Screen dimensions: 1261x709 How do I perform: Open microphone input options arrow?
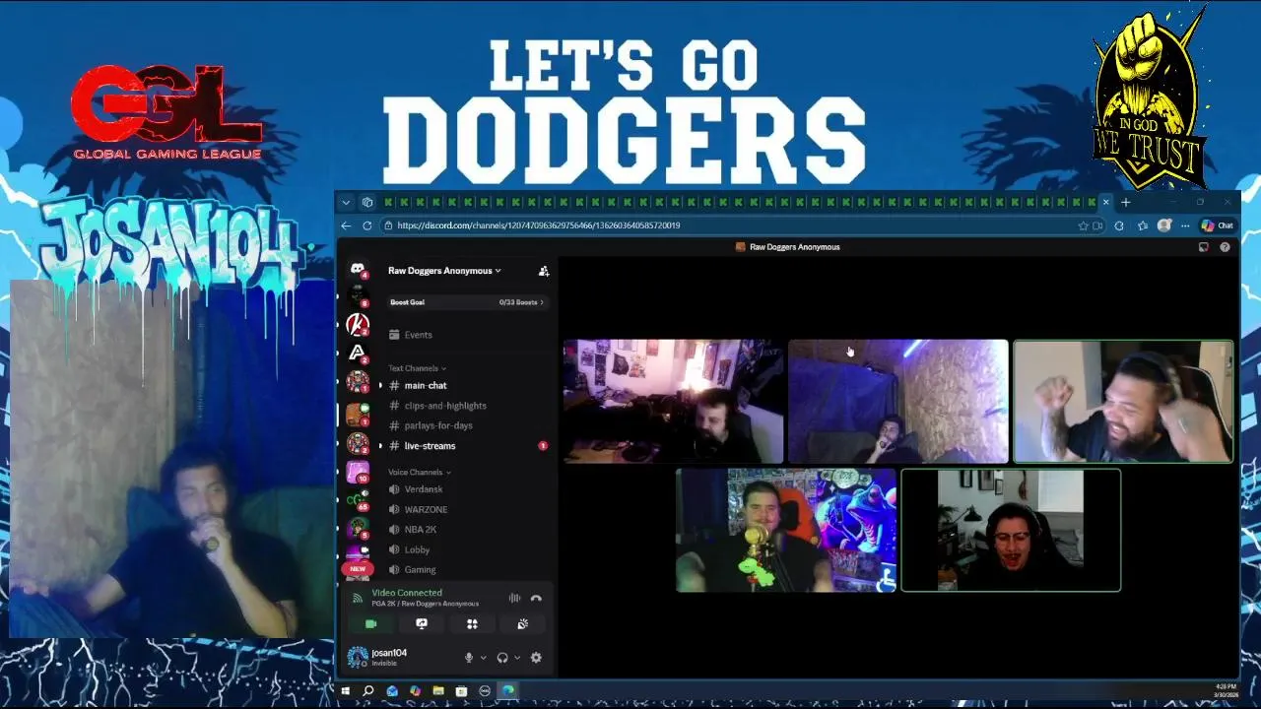coord(483,658)
